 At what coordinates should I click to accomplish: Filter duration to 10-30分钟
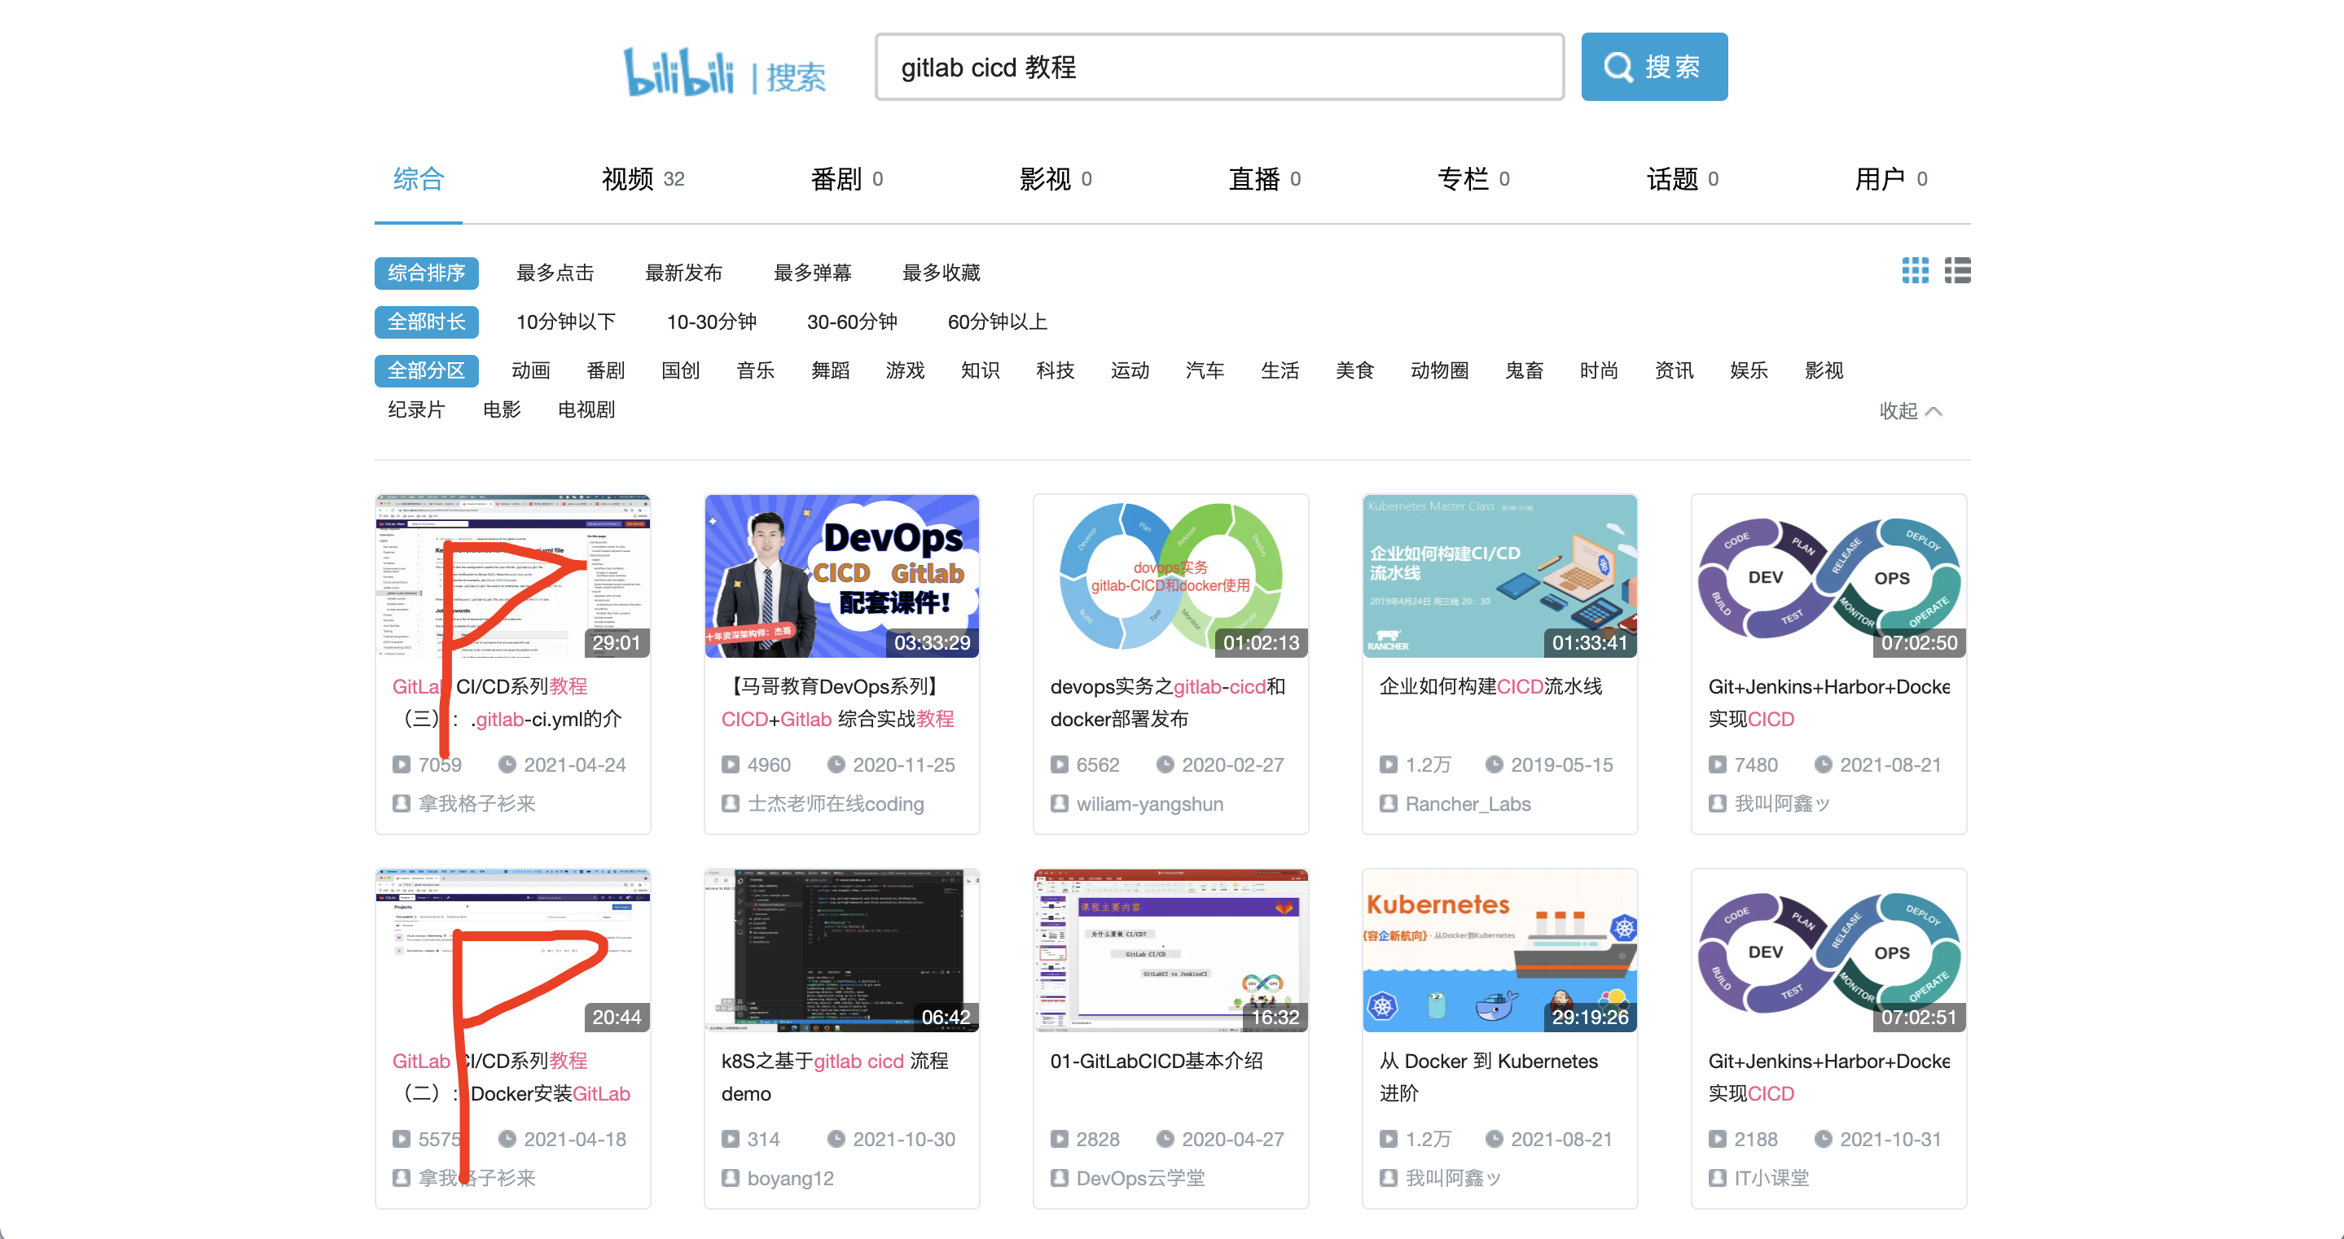click(x=712, y=322)
